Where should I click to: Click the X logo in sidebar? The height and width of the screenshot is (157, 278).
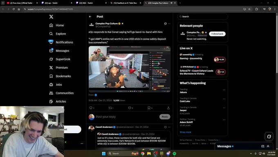[51, 17]
